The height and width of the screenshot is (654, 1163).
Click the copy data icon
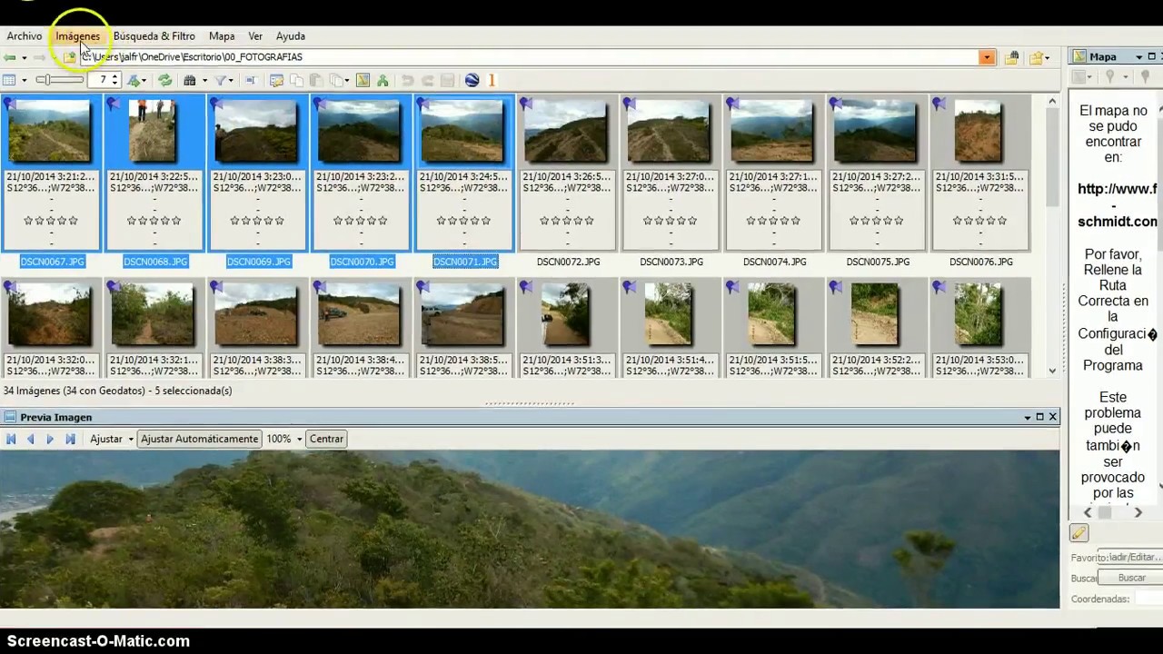[x=296, y=80]
